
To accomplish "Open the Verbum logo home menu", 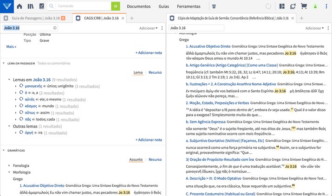I will pyautogui.click(x=7, y=6).
